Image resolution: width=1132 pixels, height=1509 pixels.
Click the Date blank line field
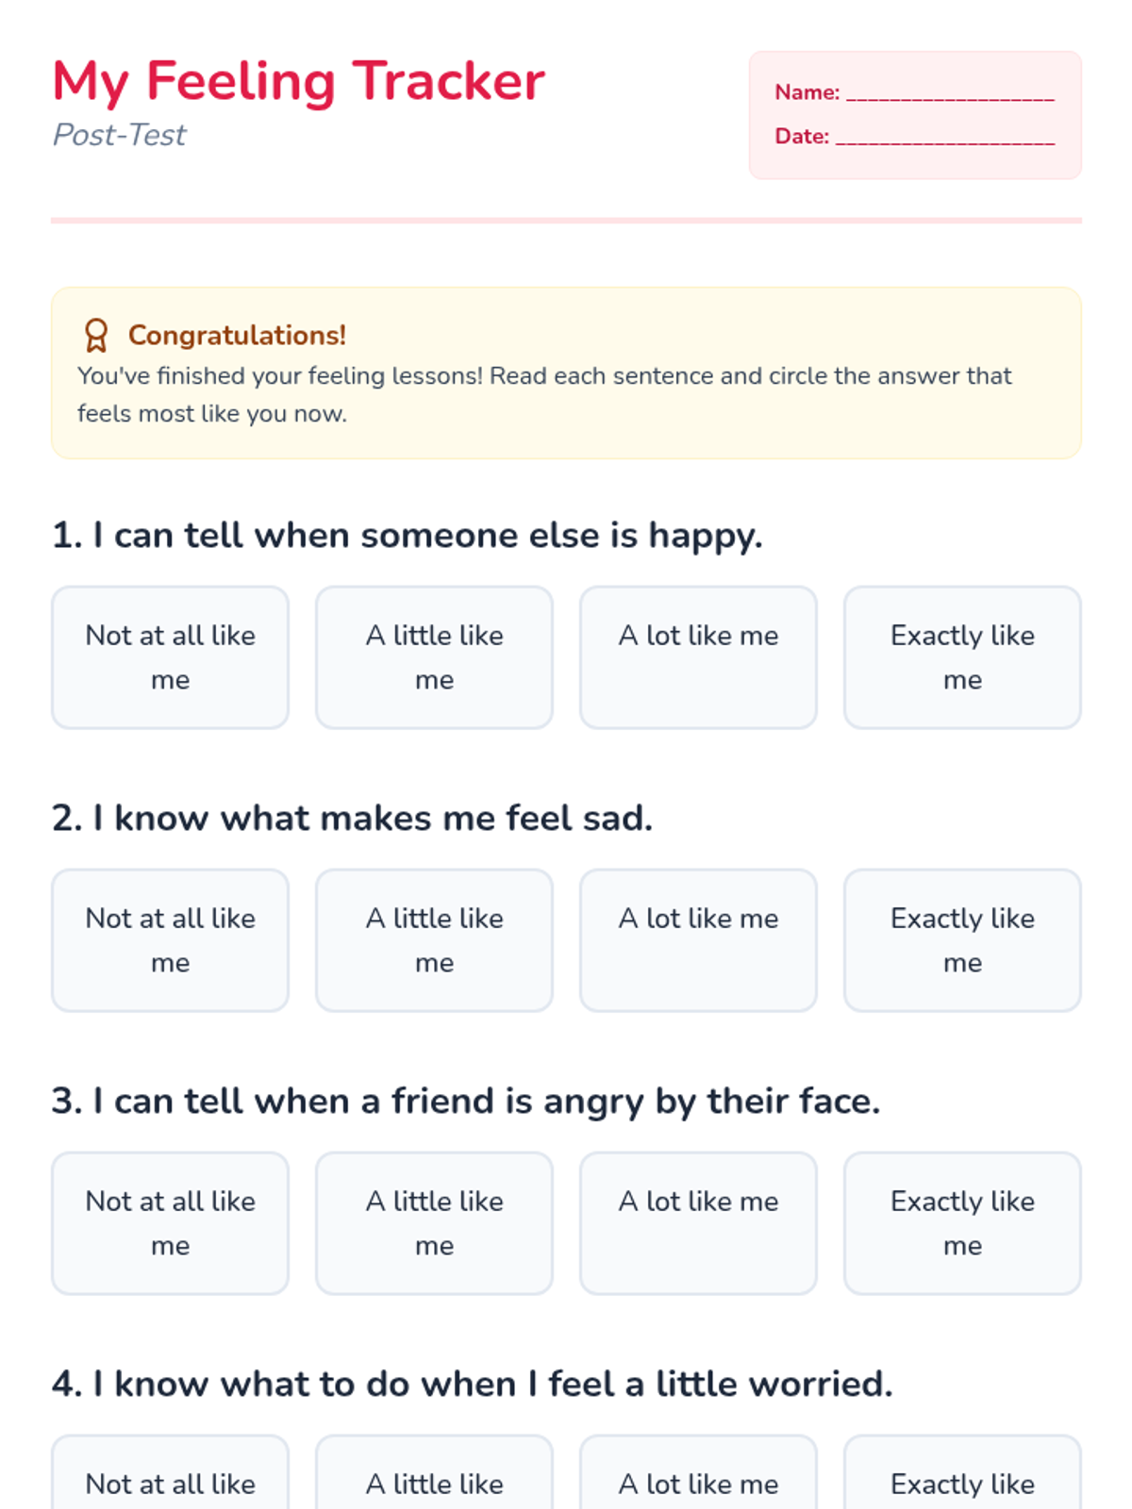944,138
